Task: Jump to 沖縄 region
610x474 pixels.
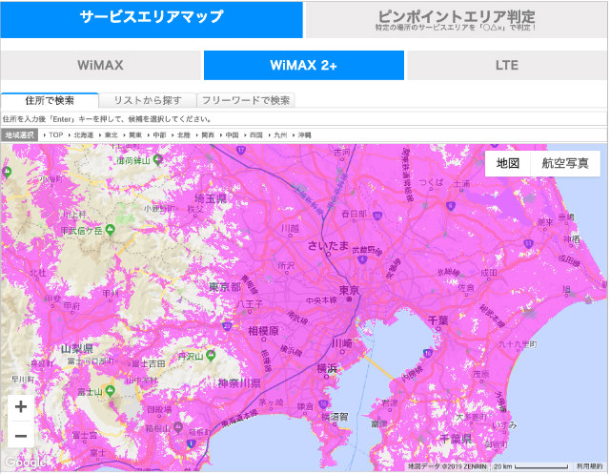Action: [x=304, y=135]
